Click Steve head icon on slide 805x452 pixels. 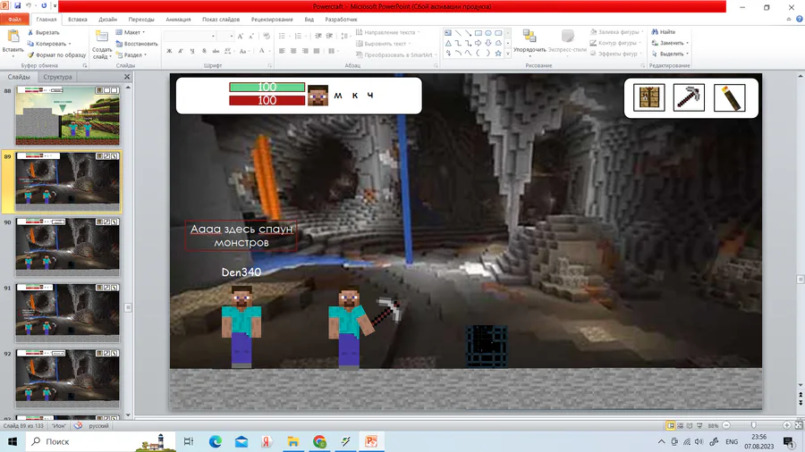318,96
